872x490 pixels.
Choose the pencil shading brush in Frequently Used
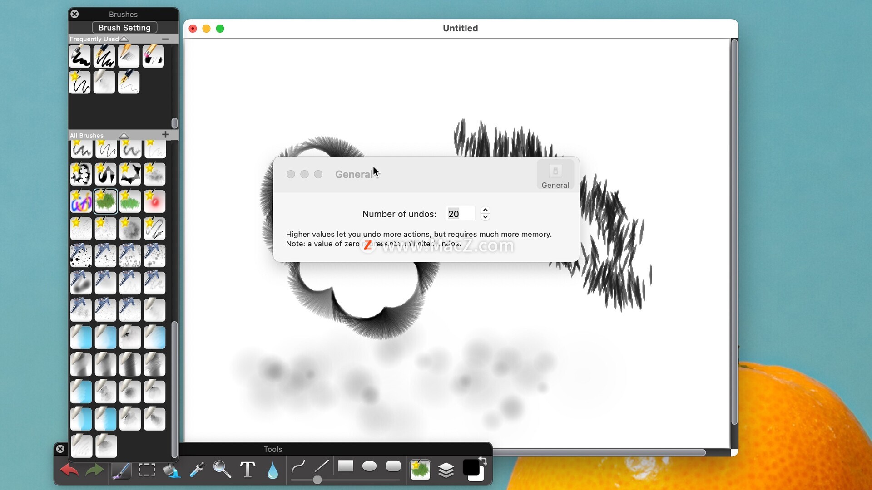click(x=129, y=56)
